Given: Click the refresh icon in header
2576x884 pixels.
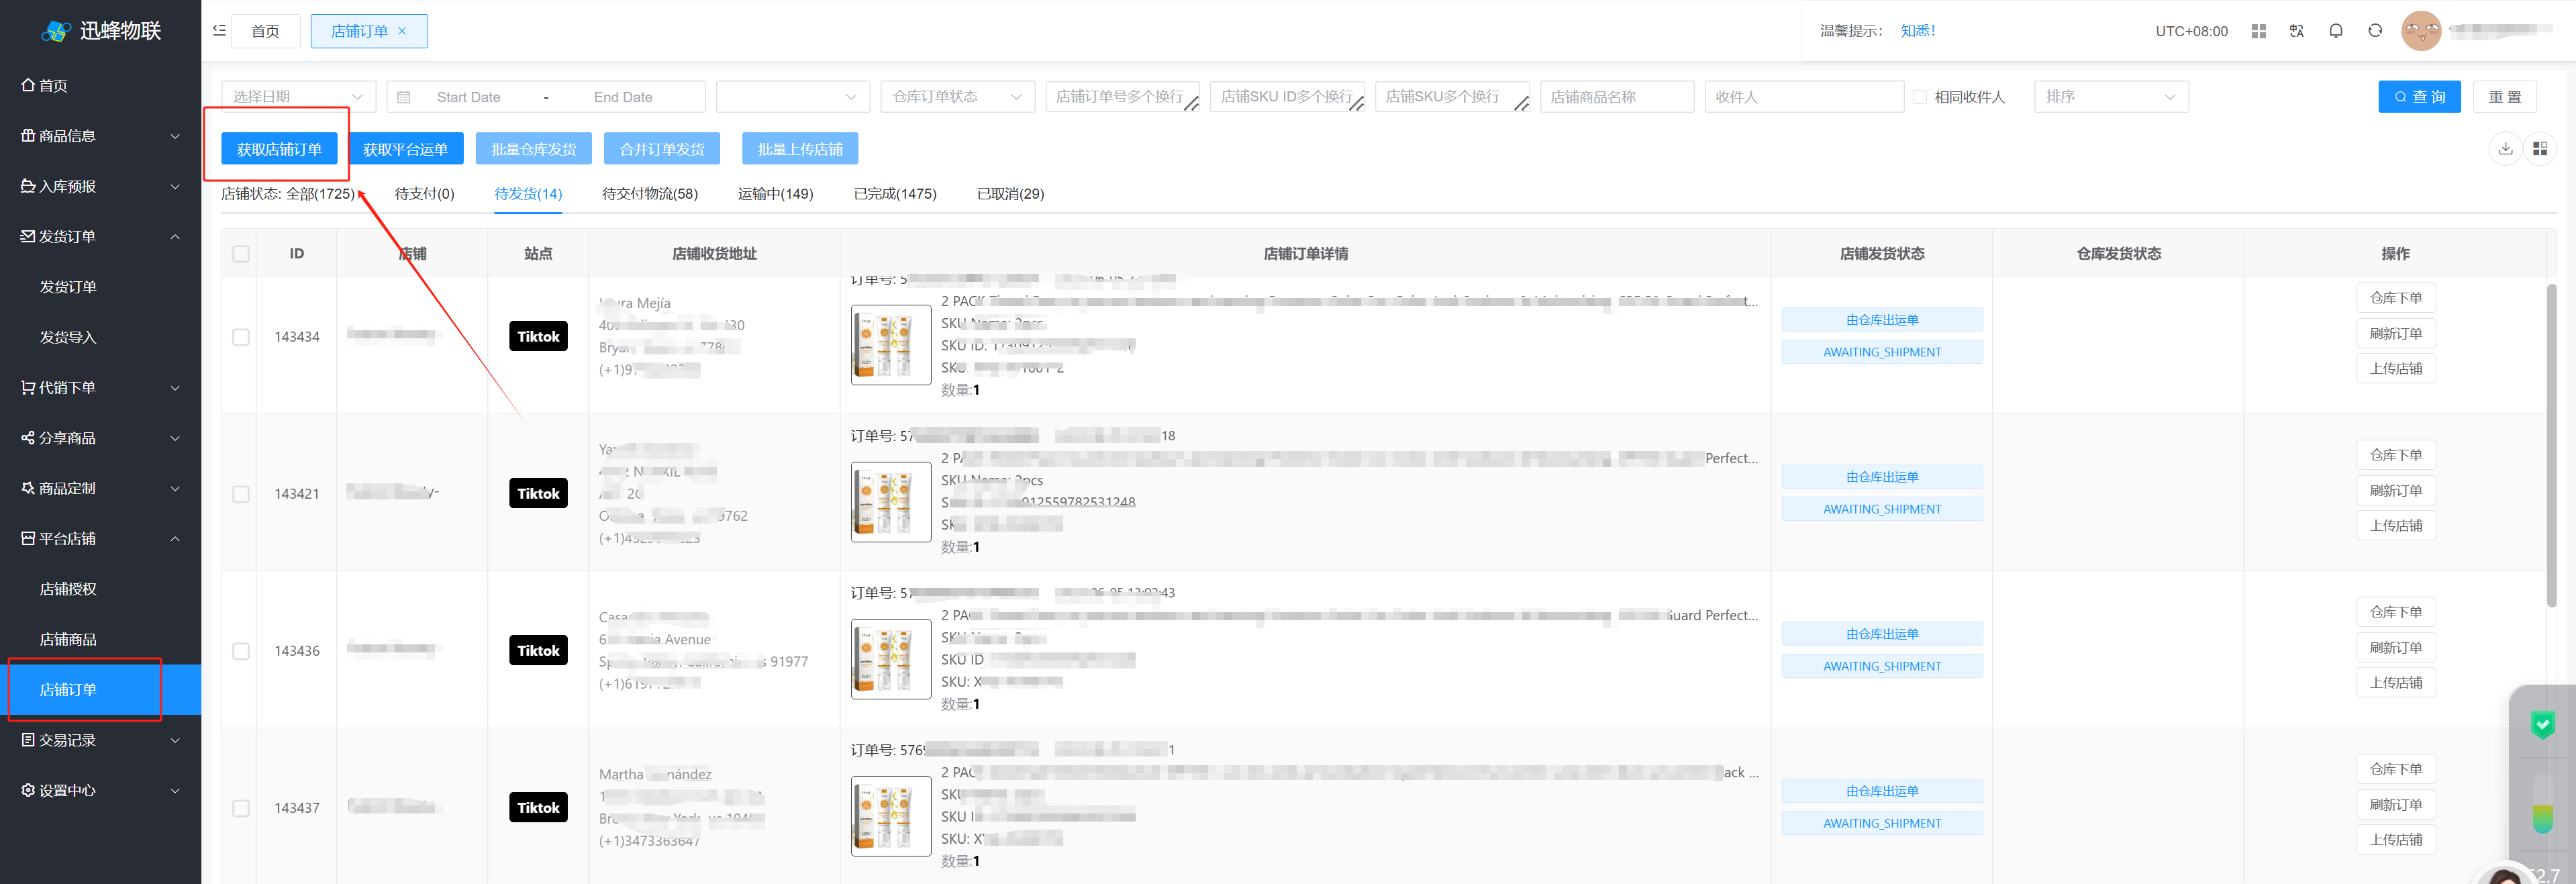Looking at the screenshot, I should click(2375, 31).
